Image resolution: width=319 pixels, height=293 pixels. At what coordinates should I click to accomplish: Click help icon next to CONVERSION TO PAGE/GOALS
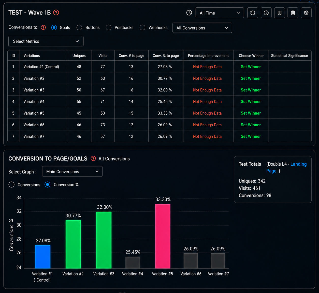coord(93,158)
